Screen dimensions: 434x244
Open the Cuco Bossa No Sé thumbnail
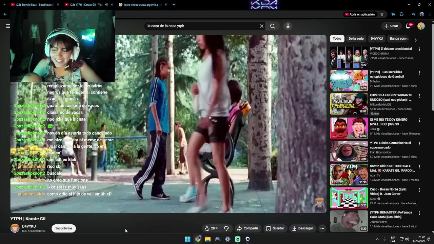(x=349, y=198)
